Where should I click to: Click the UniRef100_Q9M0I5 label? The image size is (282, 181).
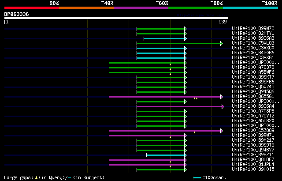click(253, 170)
